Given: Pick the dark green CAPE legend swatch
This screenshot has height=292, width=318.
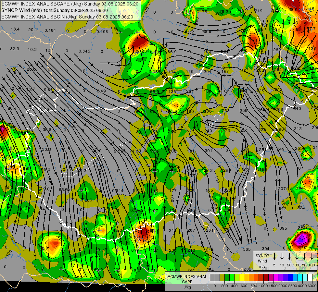Looking at the screenshot, I should [227, 278].
